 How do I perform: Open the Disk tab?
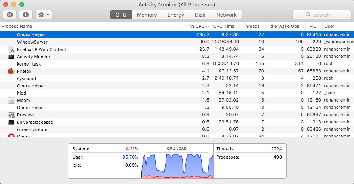pyautogui.click(x=200, y=15)
